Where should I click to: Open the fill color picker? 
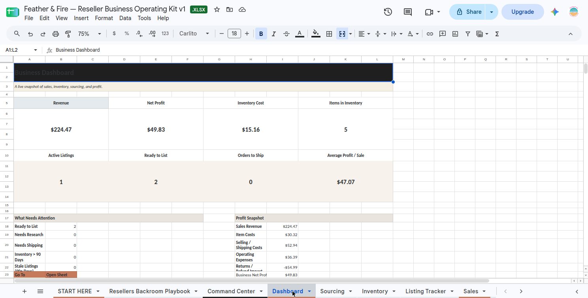tap(316, 34)
